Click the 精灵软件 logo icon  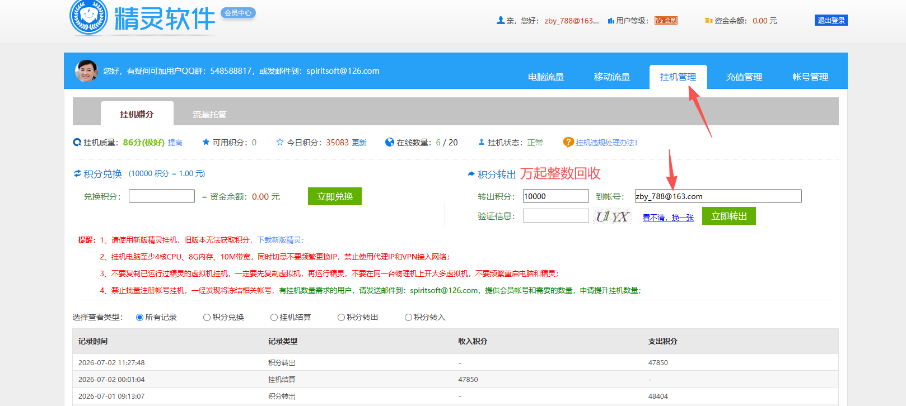[88, 17]
